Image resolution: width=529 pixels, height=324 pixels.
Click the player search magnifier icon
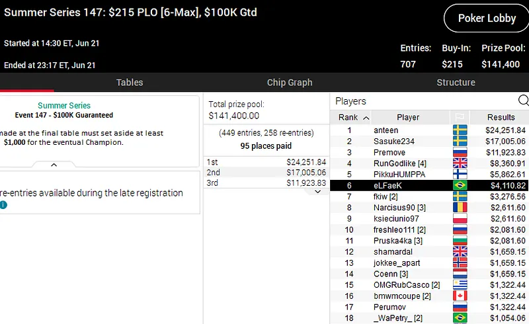click(x=523, y=101)
